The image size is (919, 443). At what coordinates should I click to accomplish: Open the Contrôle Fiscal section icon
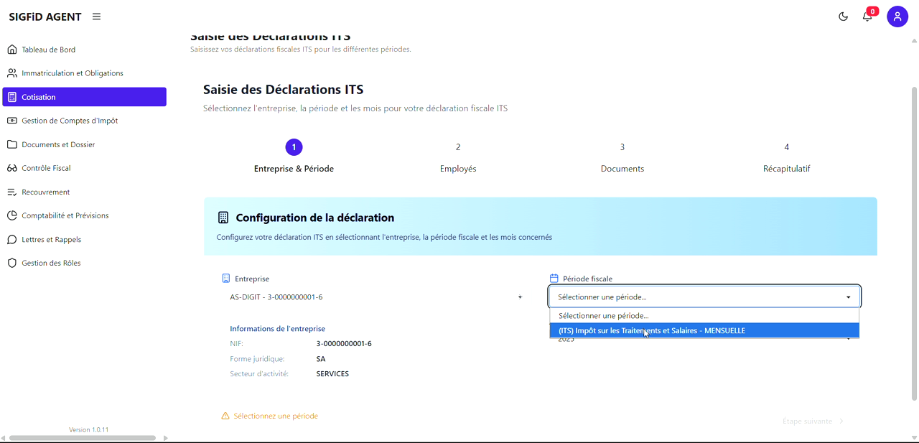(x=11, y=168)
